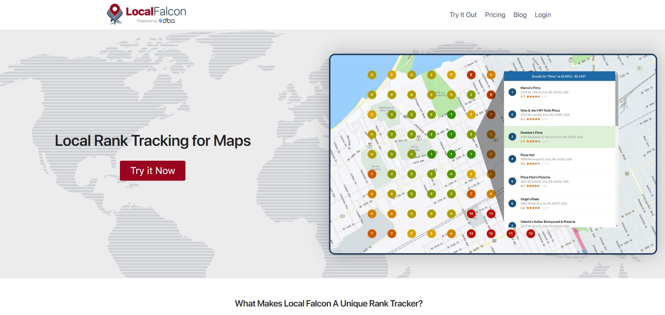Visit the Blog link

tap(520, 15)
